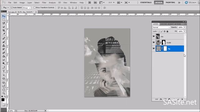Switch to Painting workspace
Image resolution: width=200 pixels, height=112 pixels.
tap(170, 2)
